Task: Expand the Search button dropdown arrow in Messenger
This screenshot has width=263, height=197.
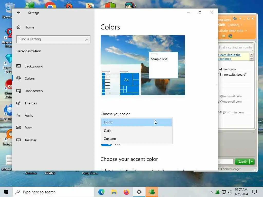Action: click(x=252, y=162)
